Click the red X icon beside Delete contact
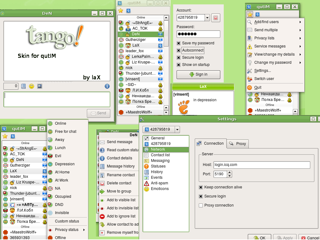320x240 pixels. tap(102, 183)
